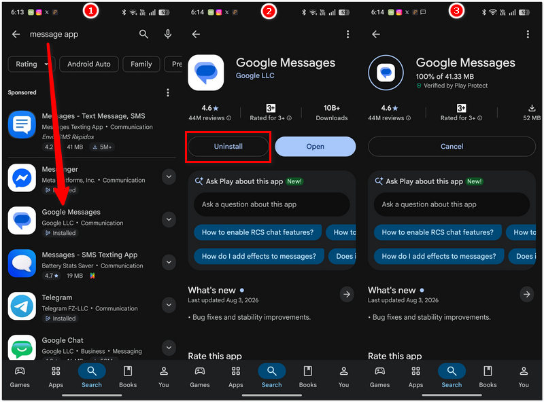Tap Books tab on screen 2
The image size is (544, 402).
pos(308,377)
